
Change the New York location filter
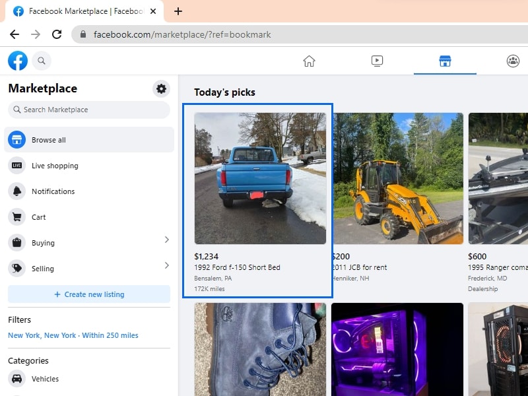pyautogui.click(x=73, y=335)
